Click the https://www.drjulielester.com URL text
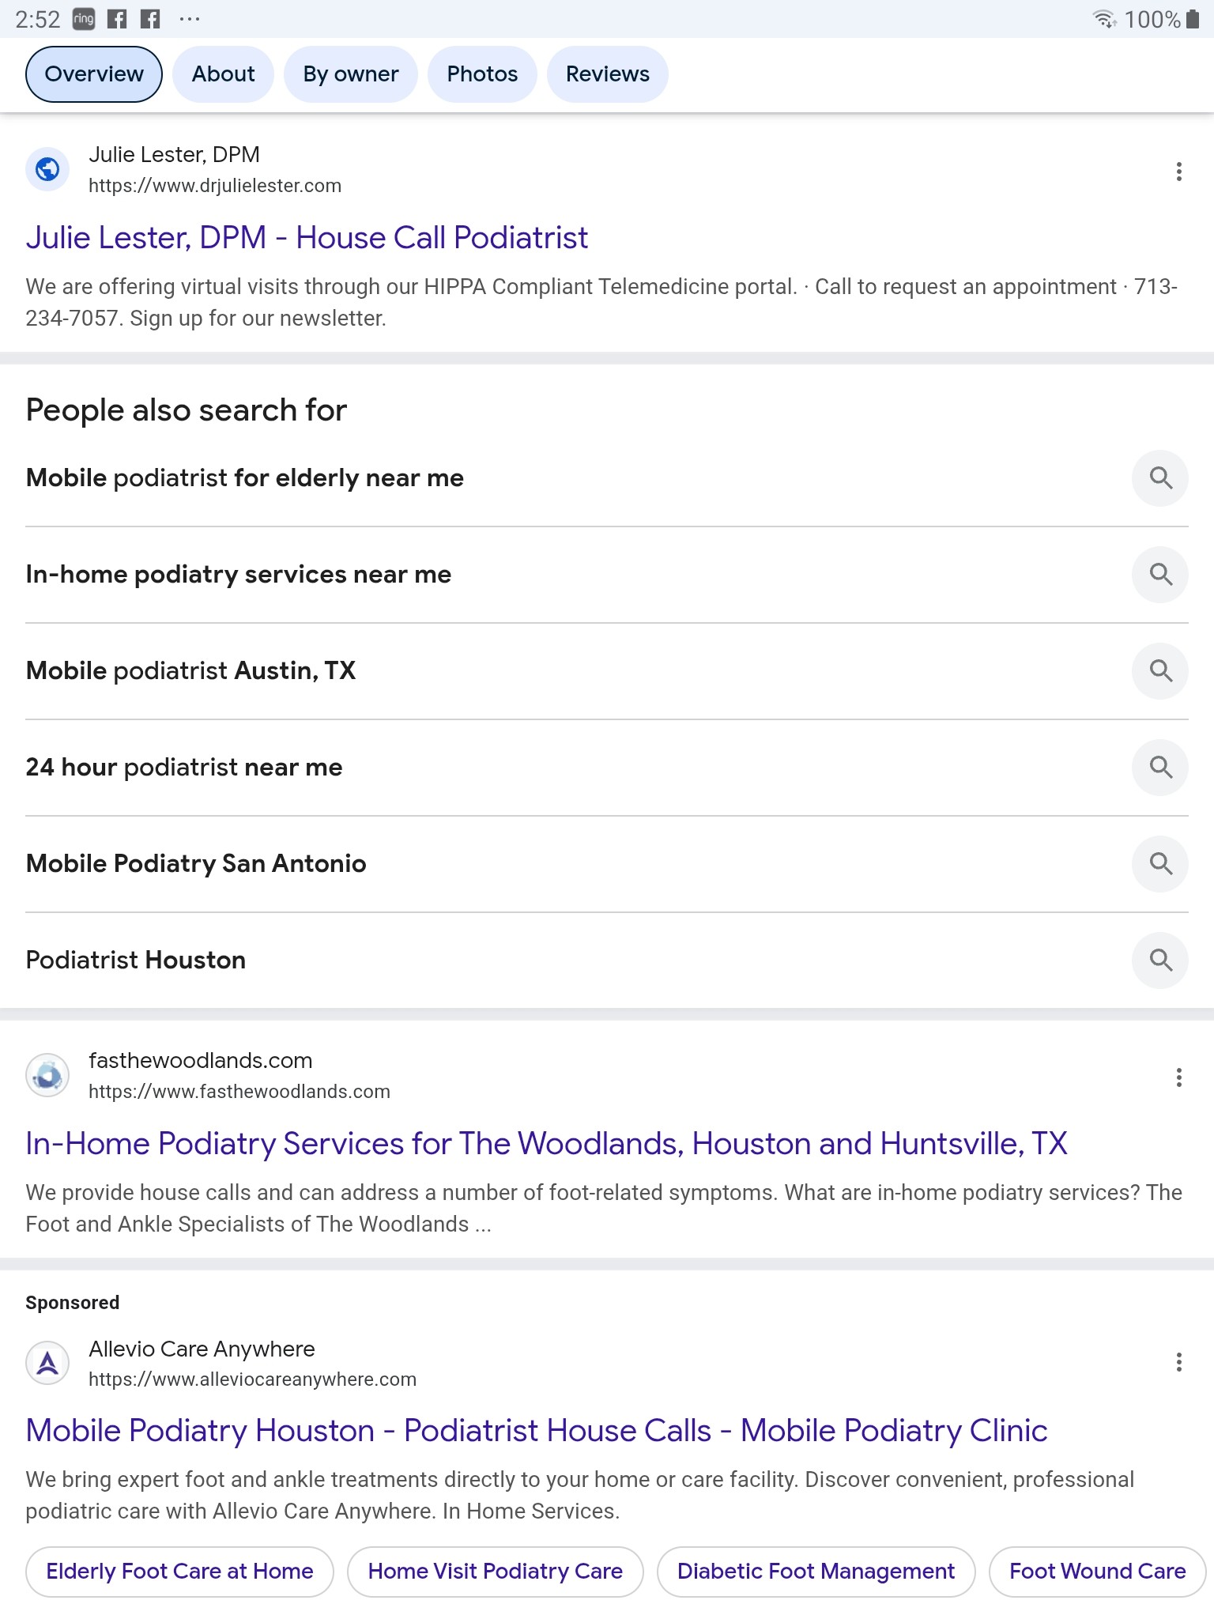This screenshot has width=1214, height=1619. pos(215,186)
